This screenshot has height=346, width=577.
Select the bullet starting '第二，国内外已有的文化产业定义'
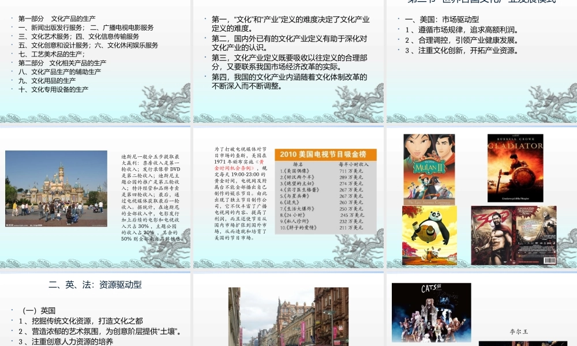(289, 43)
